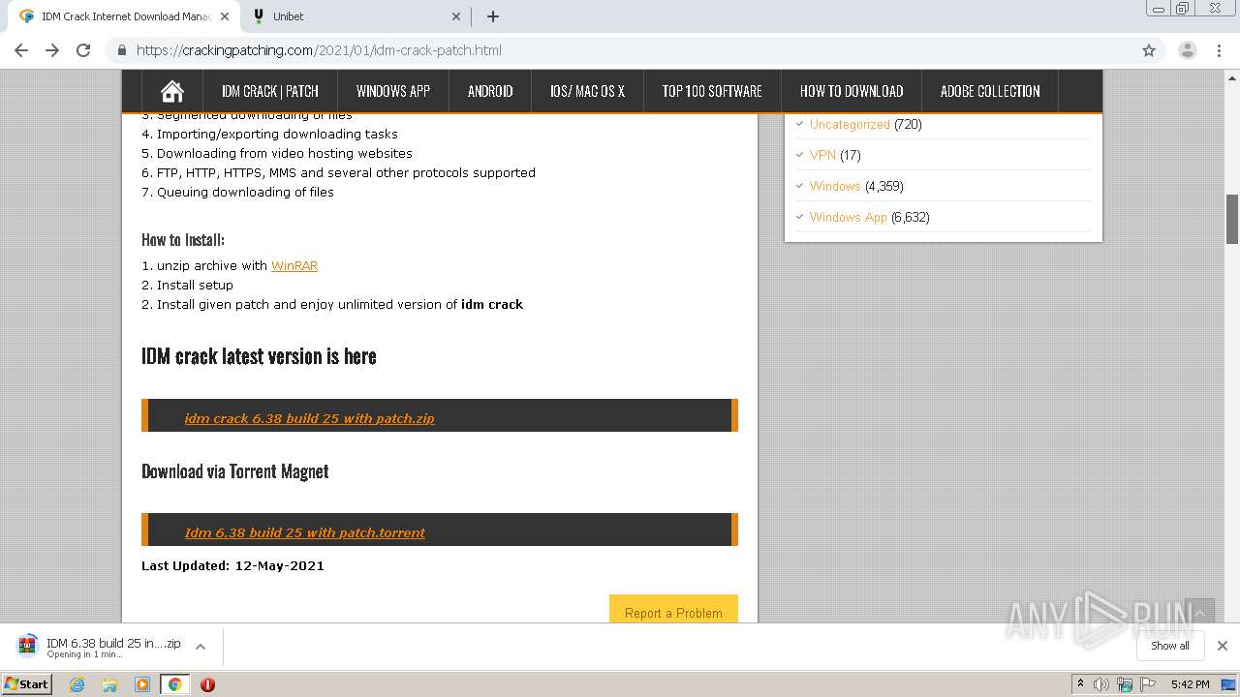Open the volume speaker tray icon
This screenshot has width=1240, height=697.
coord(1101,684)
